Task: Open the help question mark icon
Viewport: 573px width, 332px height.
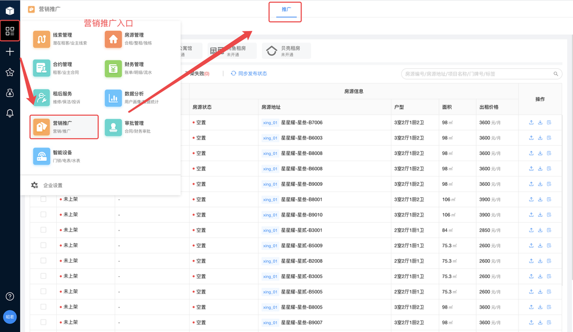Action: point(10,296)
